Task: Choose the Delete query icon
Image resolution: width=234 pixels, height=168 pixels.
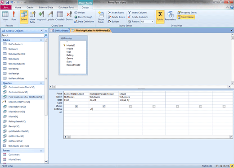Action: (x=69, y=16)
